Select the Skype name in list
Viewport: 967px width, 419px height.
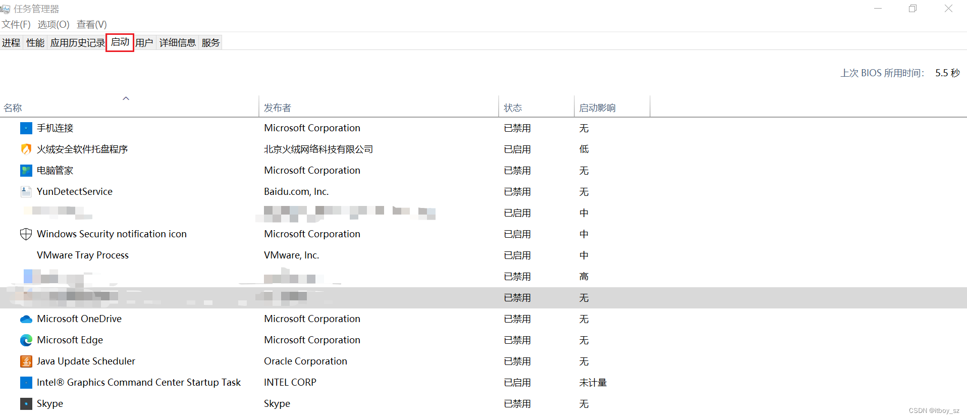(x=50, y=404)
